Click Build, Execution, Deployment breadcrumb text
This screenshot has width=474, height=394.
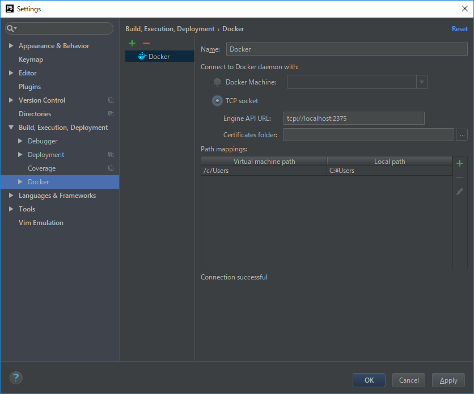[170, 29]
